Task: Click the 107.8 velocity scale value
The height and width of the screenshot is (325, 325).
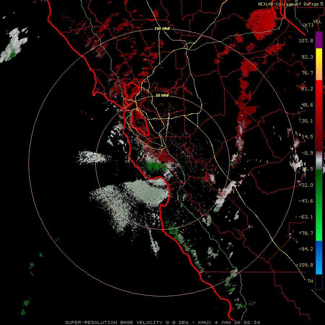Action: pos(306,40)
